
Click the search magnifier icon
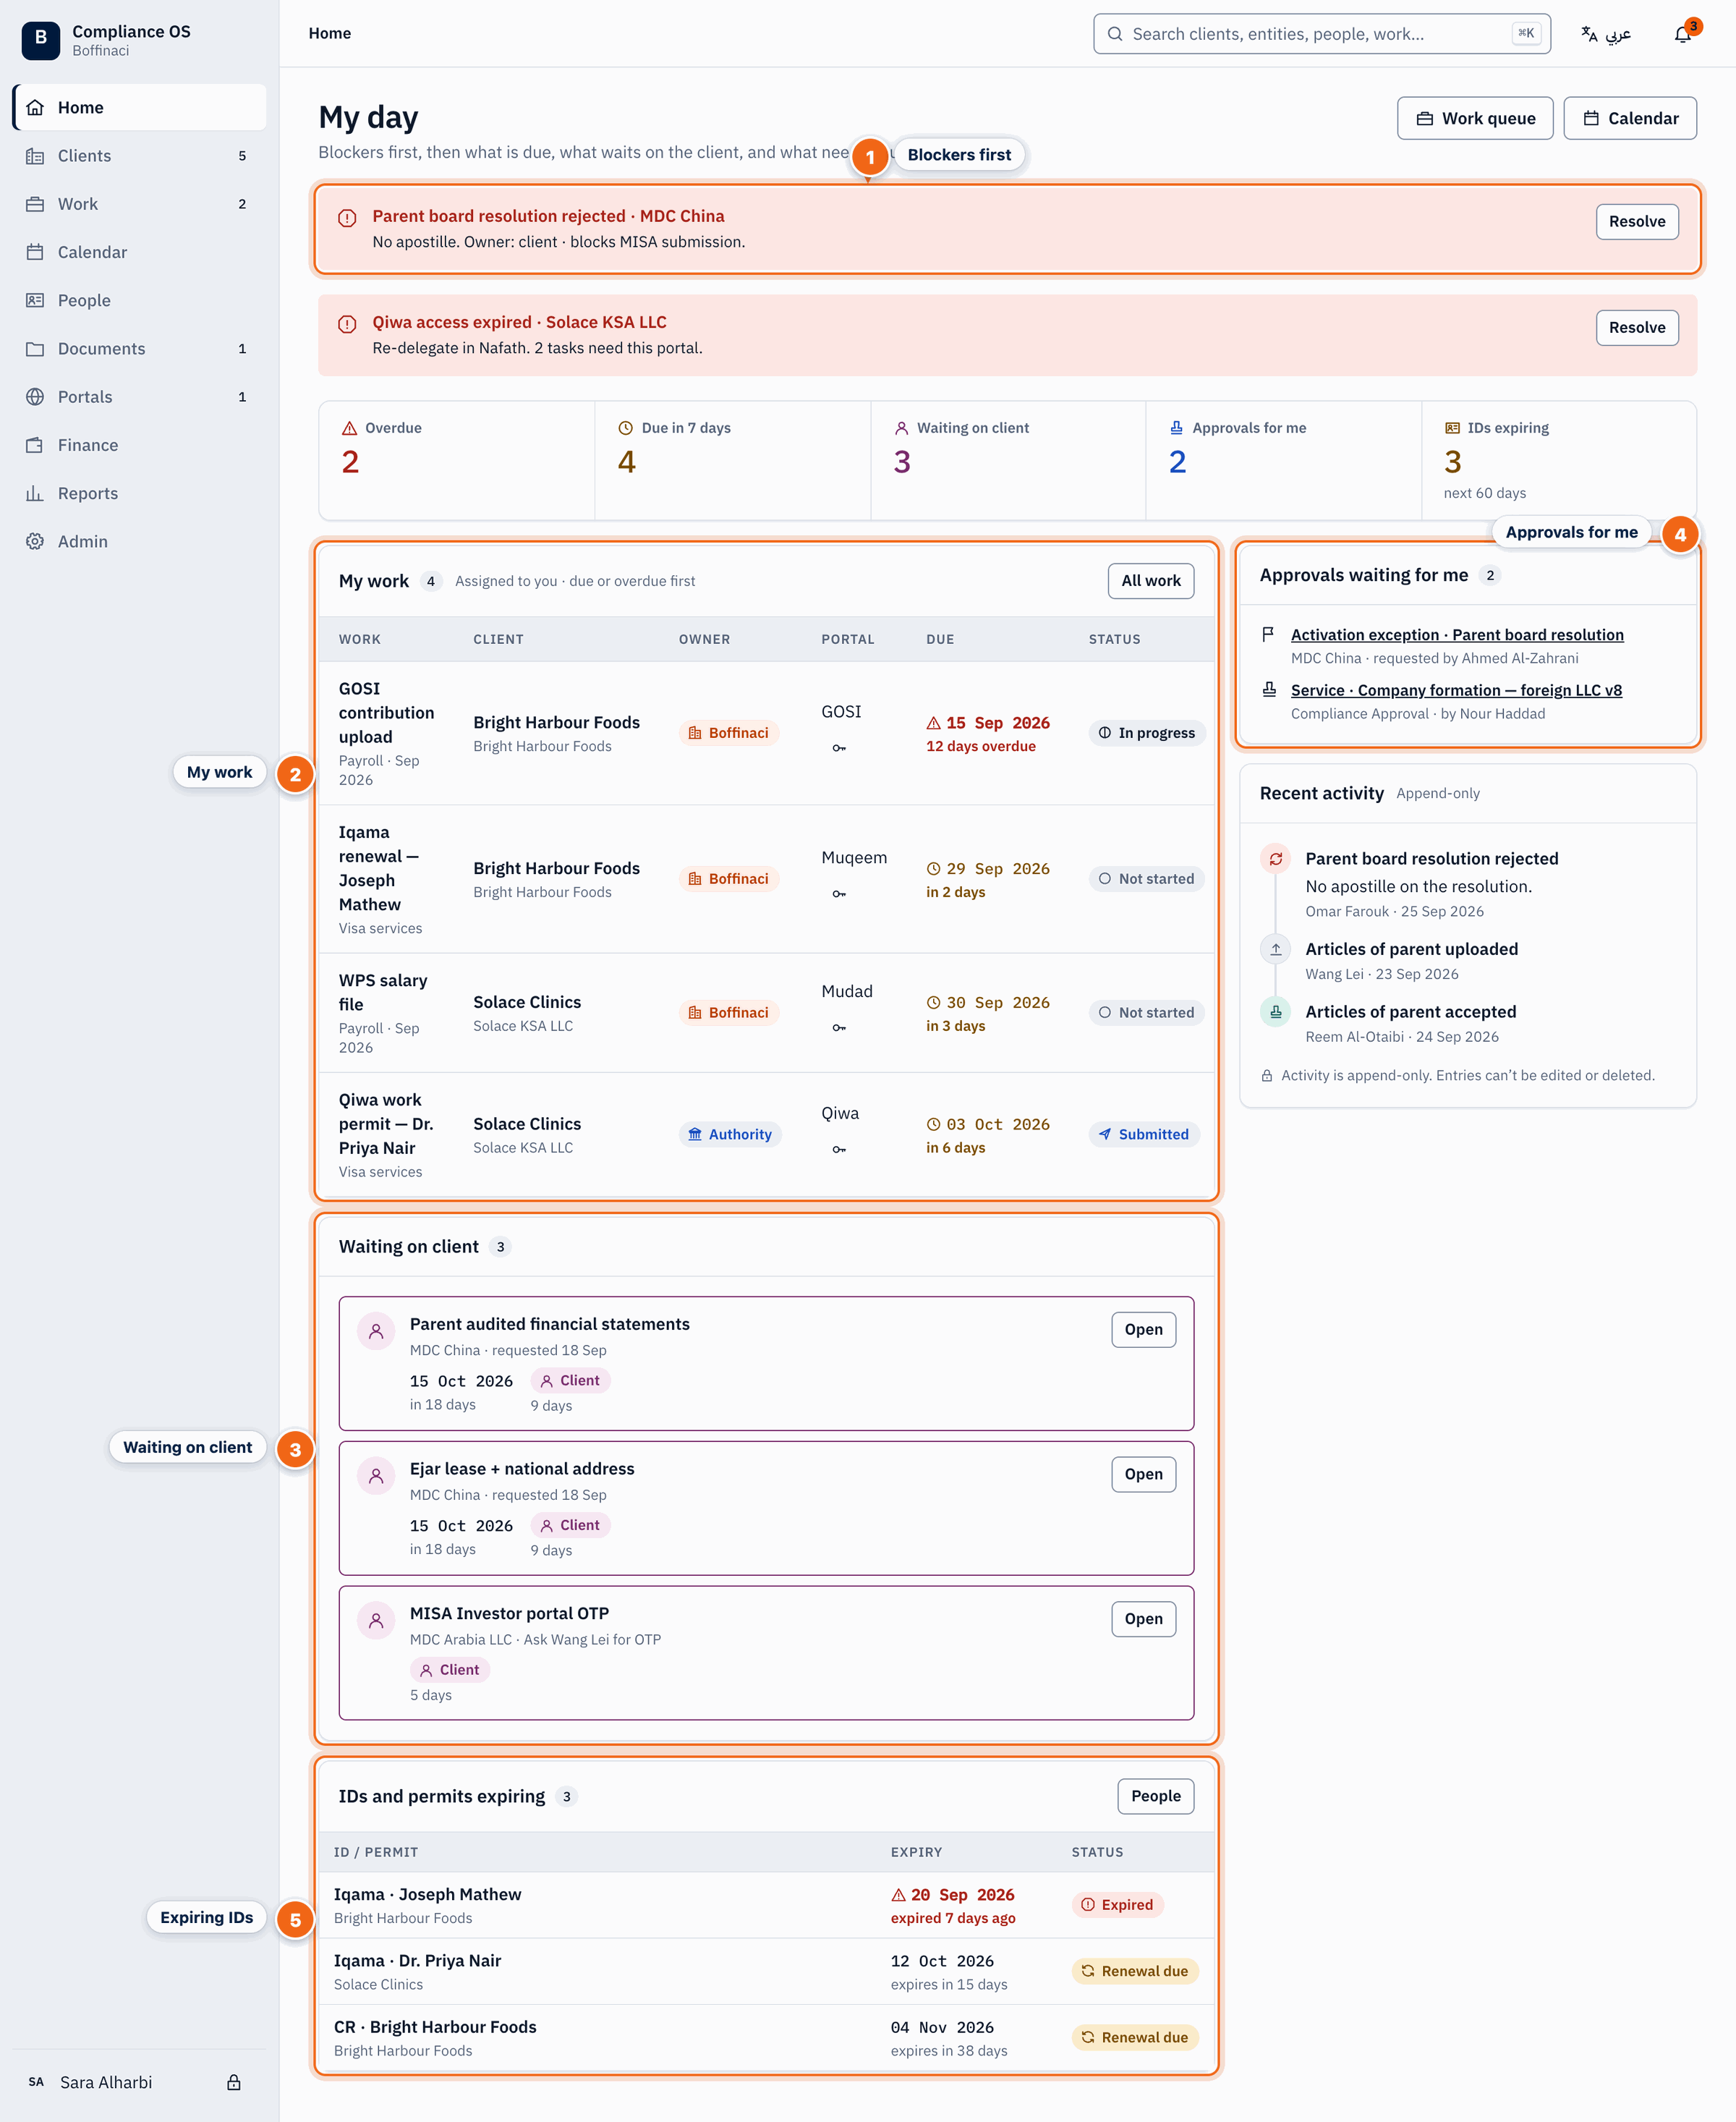point(1115,34)
